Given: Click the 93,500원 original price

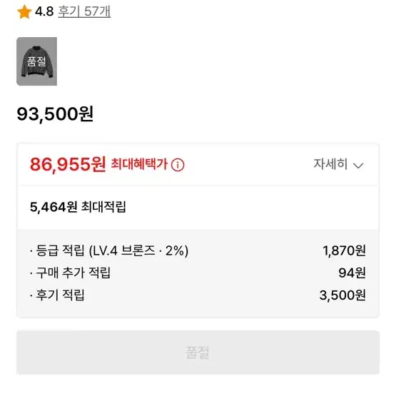Looking at the screenshot, I should tap(55, 114).
